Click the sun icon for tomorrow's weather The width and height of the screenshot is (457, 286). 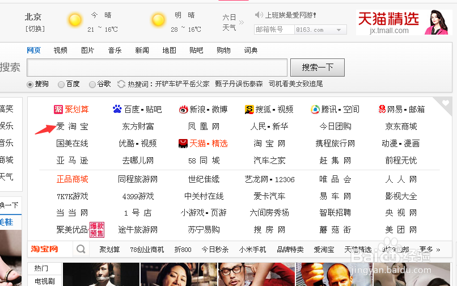pos(158,20)
